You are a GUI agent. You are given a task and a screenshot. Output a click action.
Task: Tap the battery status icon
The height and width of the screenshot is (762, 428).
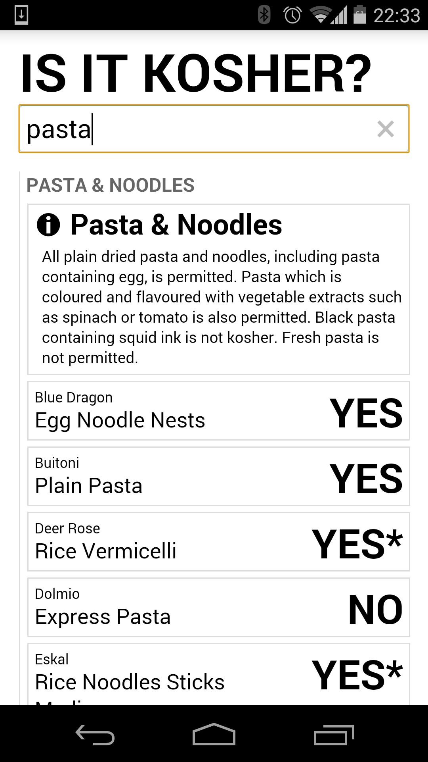point(359,15)
